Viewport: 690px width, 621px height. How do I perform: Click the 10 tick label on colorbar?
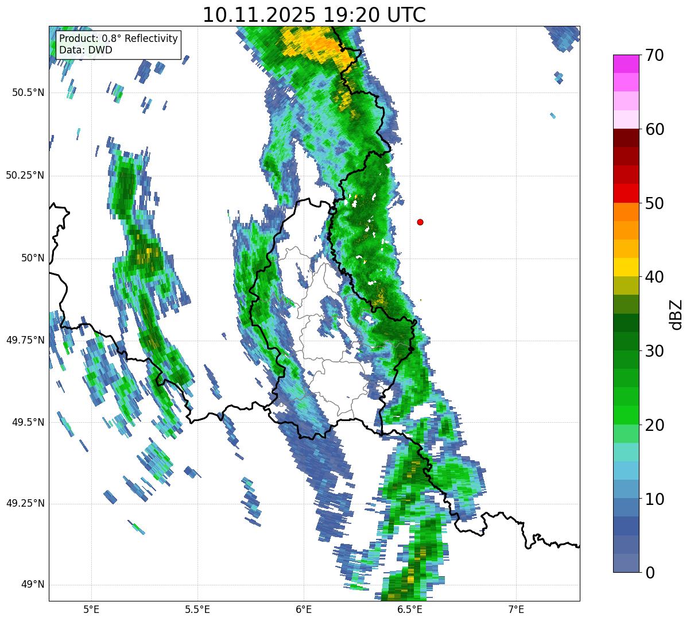point(655,499)
